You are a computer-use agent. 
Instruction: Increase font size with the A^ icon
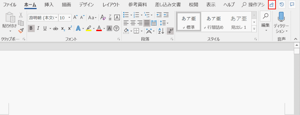[x=76, y=18]
